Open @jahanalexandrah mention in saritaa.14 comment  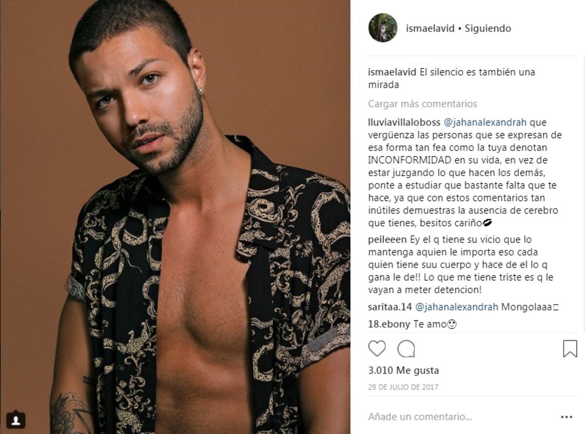[x=457, y=307]
